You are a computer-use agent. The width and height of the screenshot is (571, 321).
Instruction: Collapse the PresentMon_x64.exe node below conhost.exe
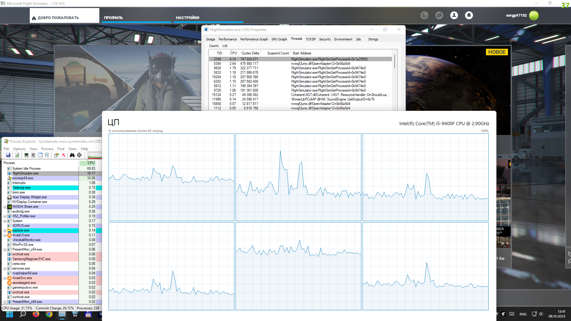(5, 302)
